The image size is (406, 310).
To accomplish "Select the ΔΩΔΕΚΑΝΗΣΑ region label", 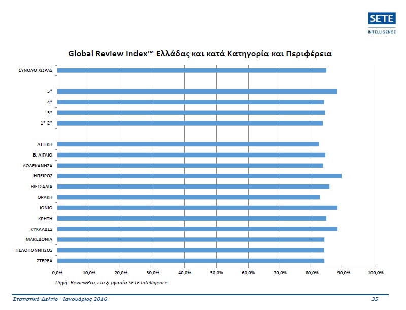I will coord(38,166).
